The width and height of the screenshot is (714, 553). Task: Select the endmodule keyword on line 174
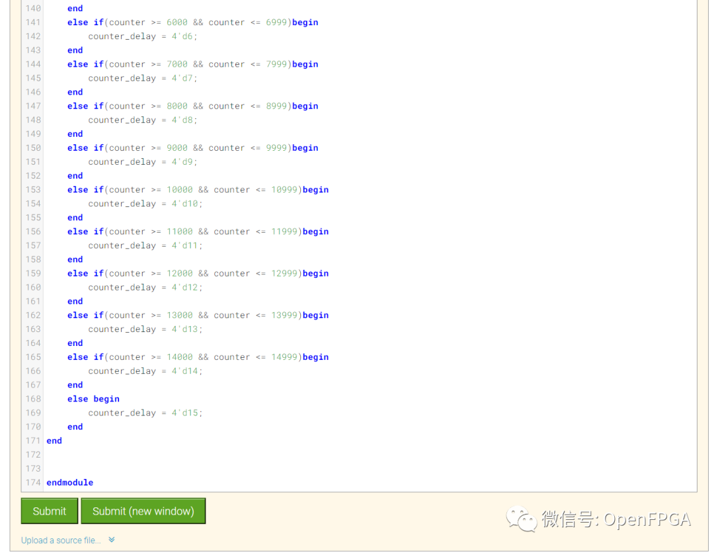pos(69,482)
